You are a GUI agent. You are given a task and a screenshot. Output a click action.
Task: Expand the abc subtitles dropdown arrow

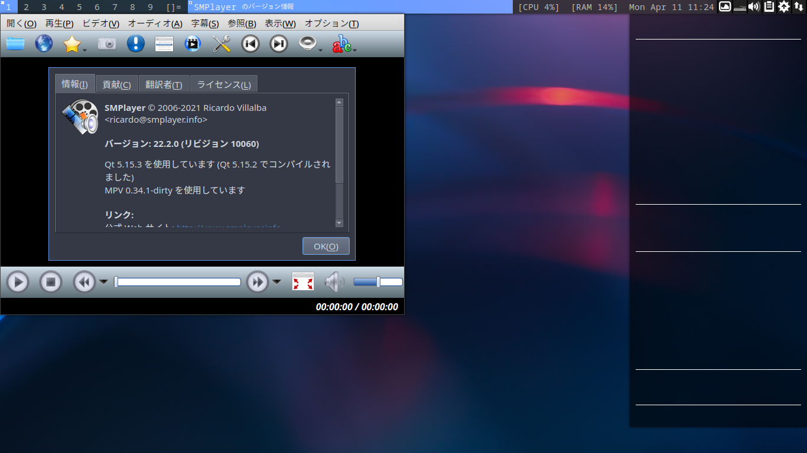click(x=355, y=50)
